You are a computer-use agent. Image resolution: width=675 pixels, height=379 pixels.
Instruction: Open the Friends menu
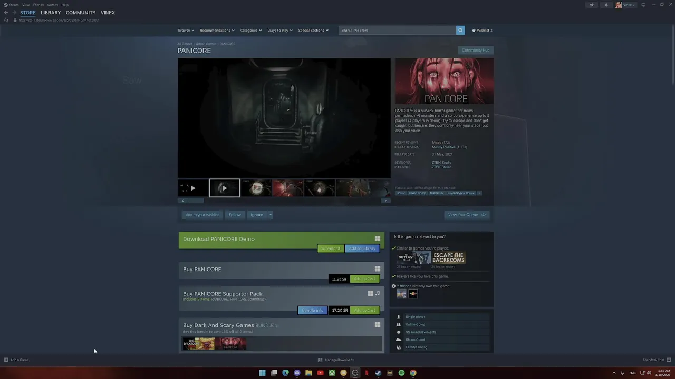click(38, 5)
